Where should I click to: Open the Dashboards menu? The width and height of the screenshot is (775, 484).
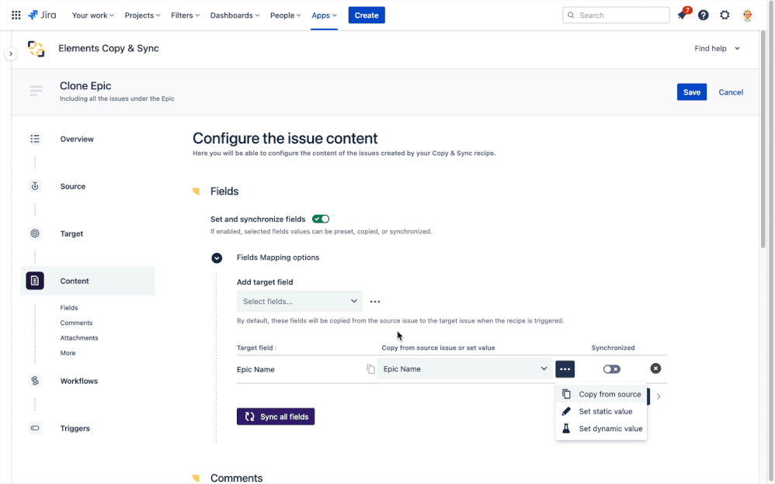pyautogui.click(x=235, y=16)
